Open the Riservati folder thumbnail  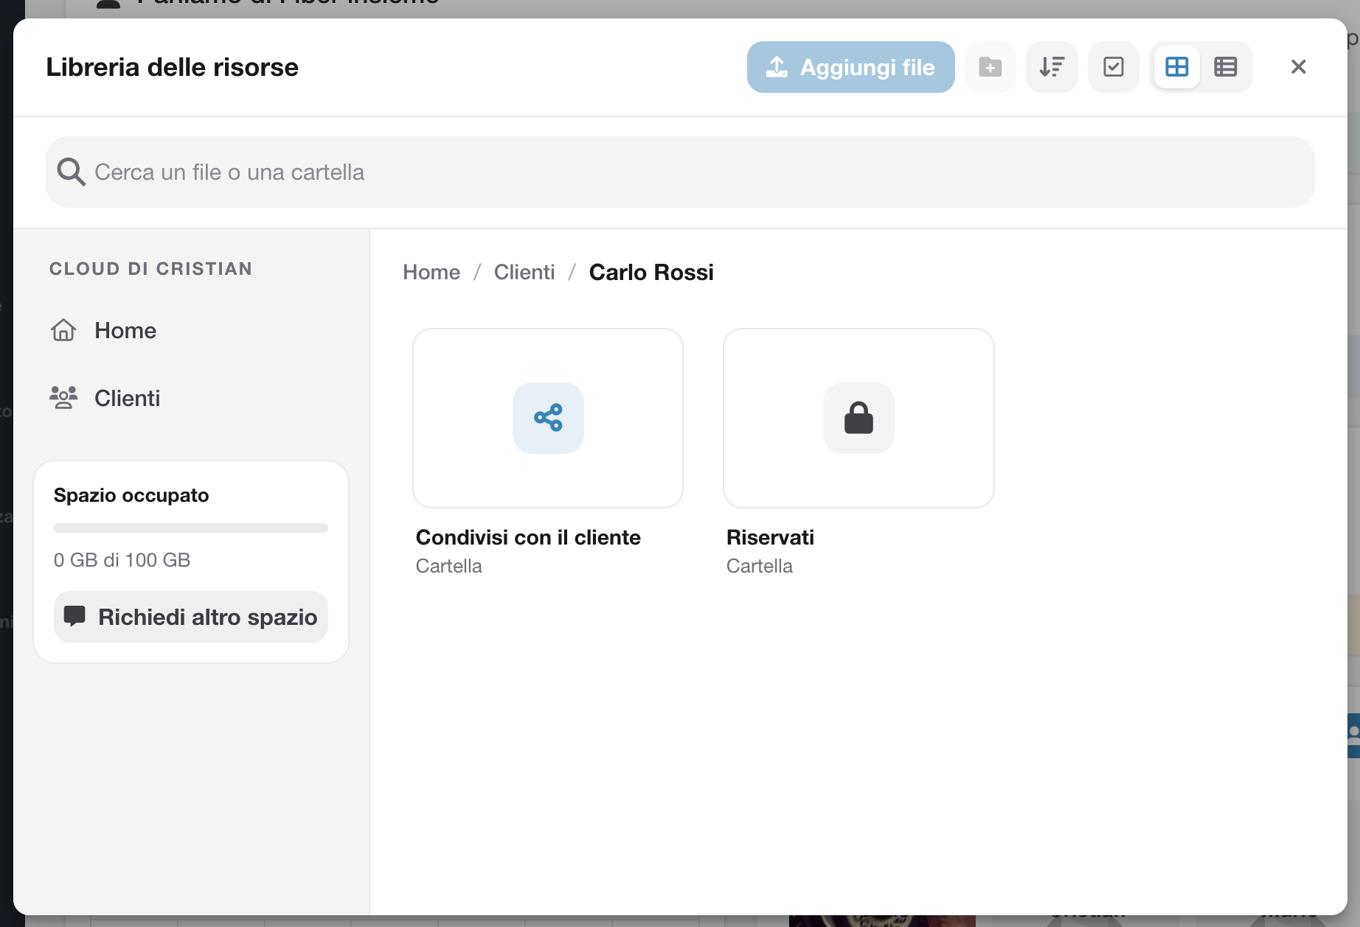(x=858, y=418)
